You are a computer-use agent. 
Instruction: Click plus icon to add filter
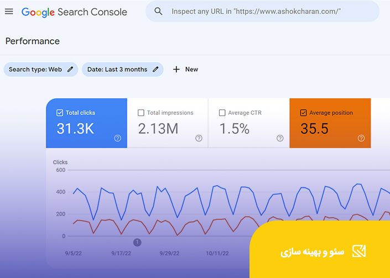(x=176, y=69)
